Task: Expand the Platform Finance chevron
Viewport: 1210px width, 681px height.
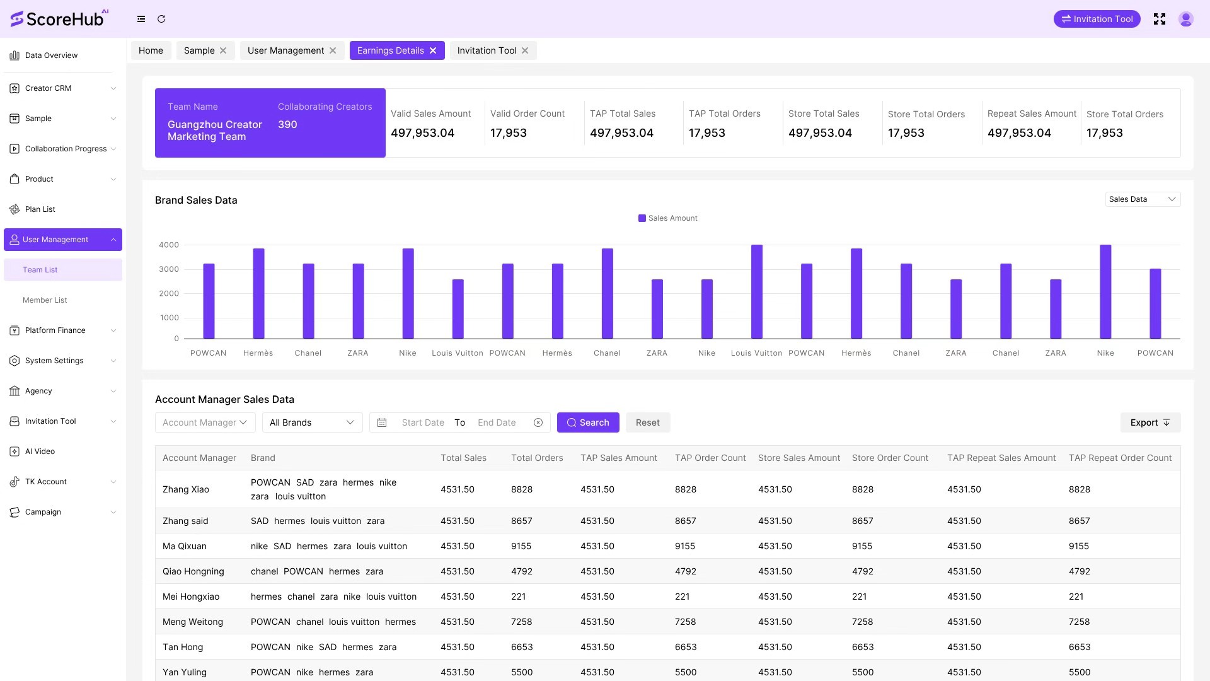Action: coord(113,330)
